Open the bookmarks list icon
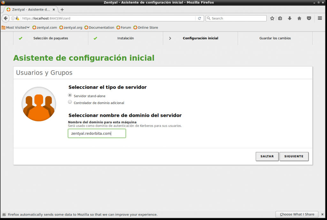327x220 pixels. [x=280, y=19]
